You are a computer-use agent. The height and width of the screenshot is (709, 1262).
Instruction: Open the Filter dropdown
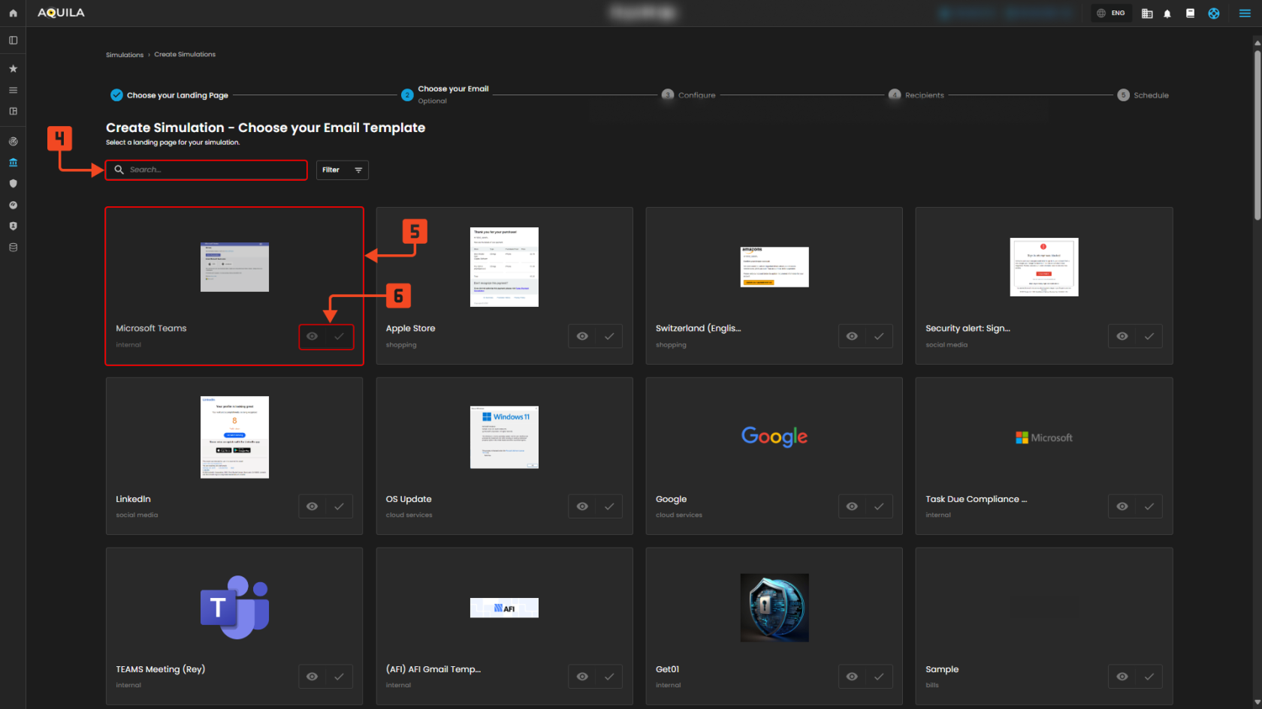coord(342,170)
